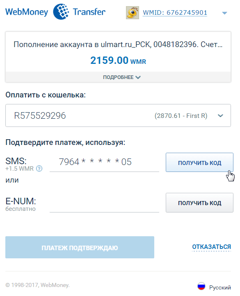
Task: Cancel the payment via ОТКАЗАТЬСЯ link
Action: coord(211,247)
